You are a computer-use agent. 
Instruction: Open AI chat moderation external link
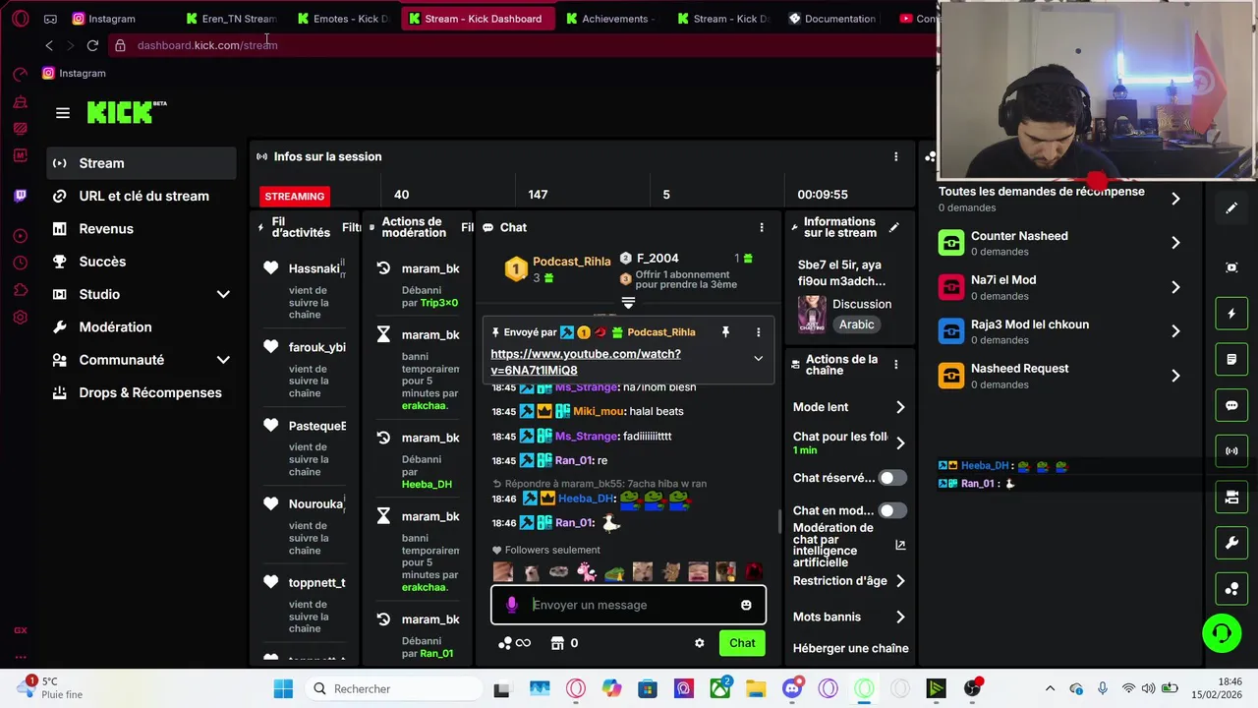900,545
